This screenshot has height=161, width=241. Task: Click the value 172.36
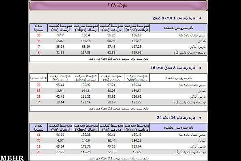click(86, 146)
